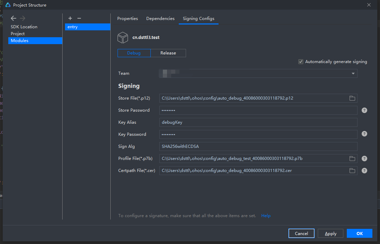The height and width of the screenshot is (244, 380).
Task: Open the Help link
Action: click(266, 216)
